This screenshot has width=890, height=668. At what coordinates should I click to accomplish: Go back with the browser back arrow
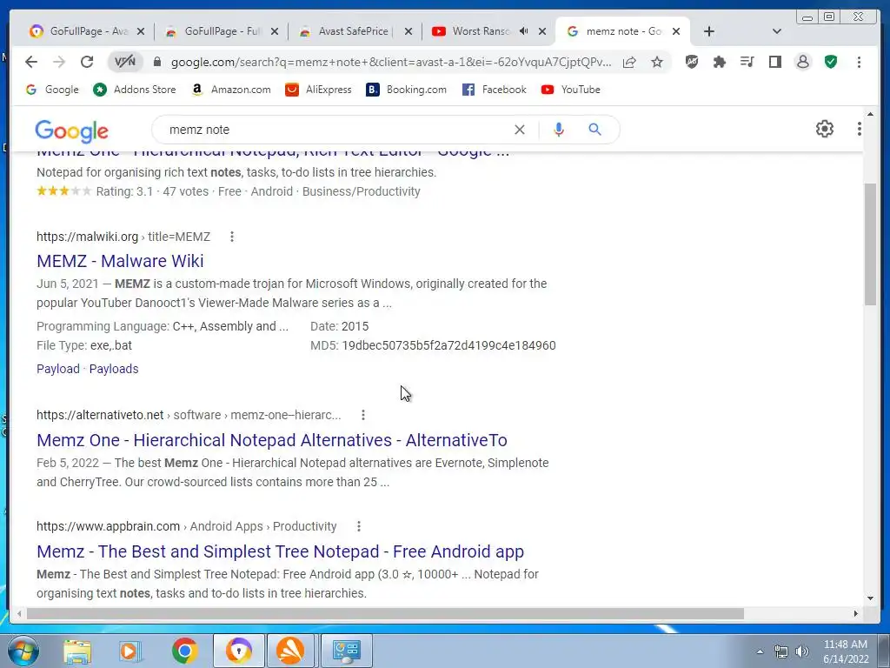31,62
